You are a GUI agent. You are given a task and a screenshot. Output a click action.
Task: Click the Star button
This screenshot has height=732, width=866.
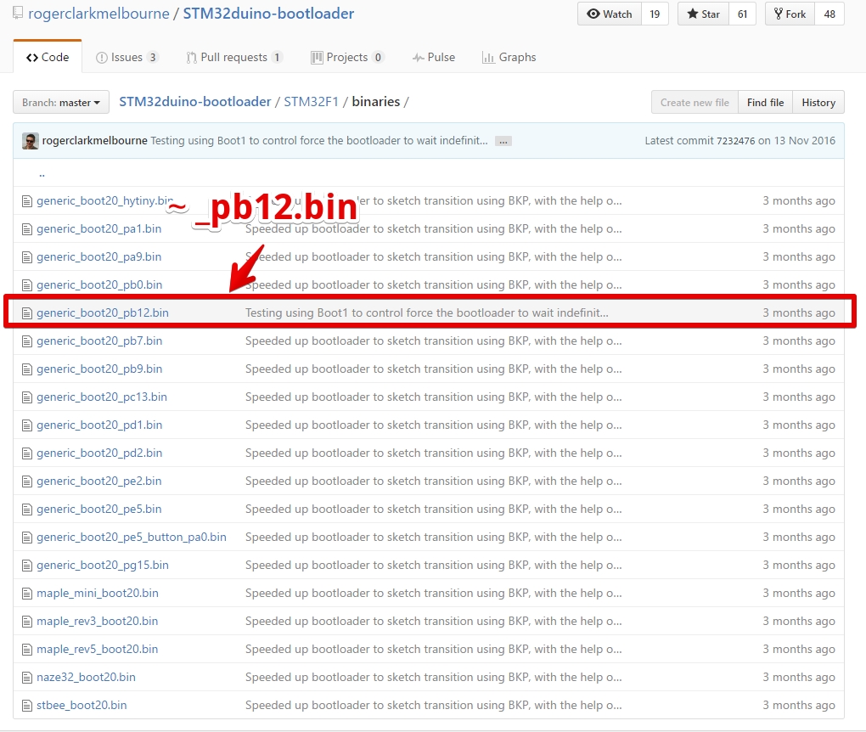coord(703,14)
